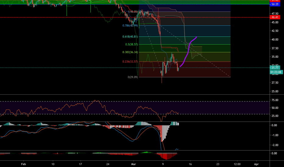Click the 23 date on time axis
The height and width of the screenshot is (167, 284).
[x=218, y=164]
